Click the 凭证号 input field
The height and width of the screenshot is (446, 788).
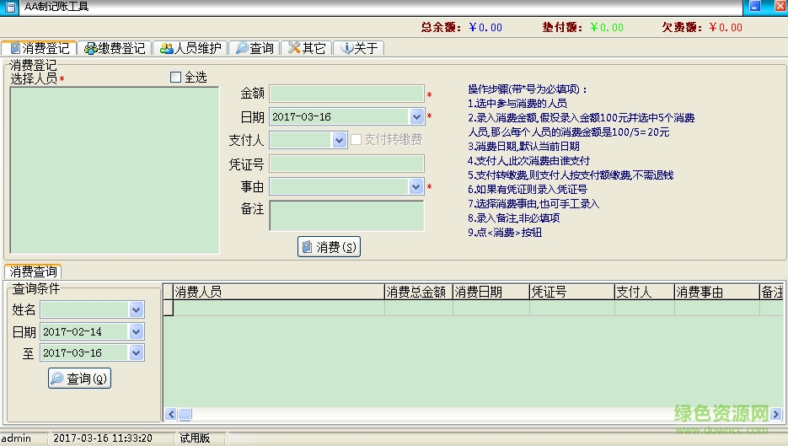tap(346, 164)
